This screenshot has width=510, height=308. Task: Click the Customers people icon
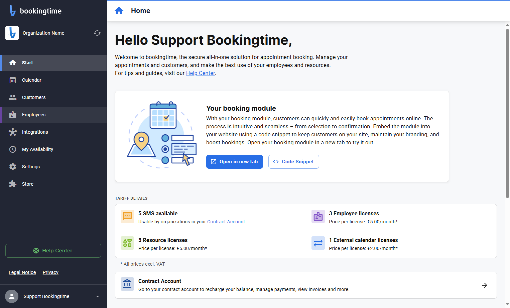[x=13, y=97]
